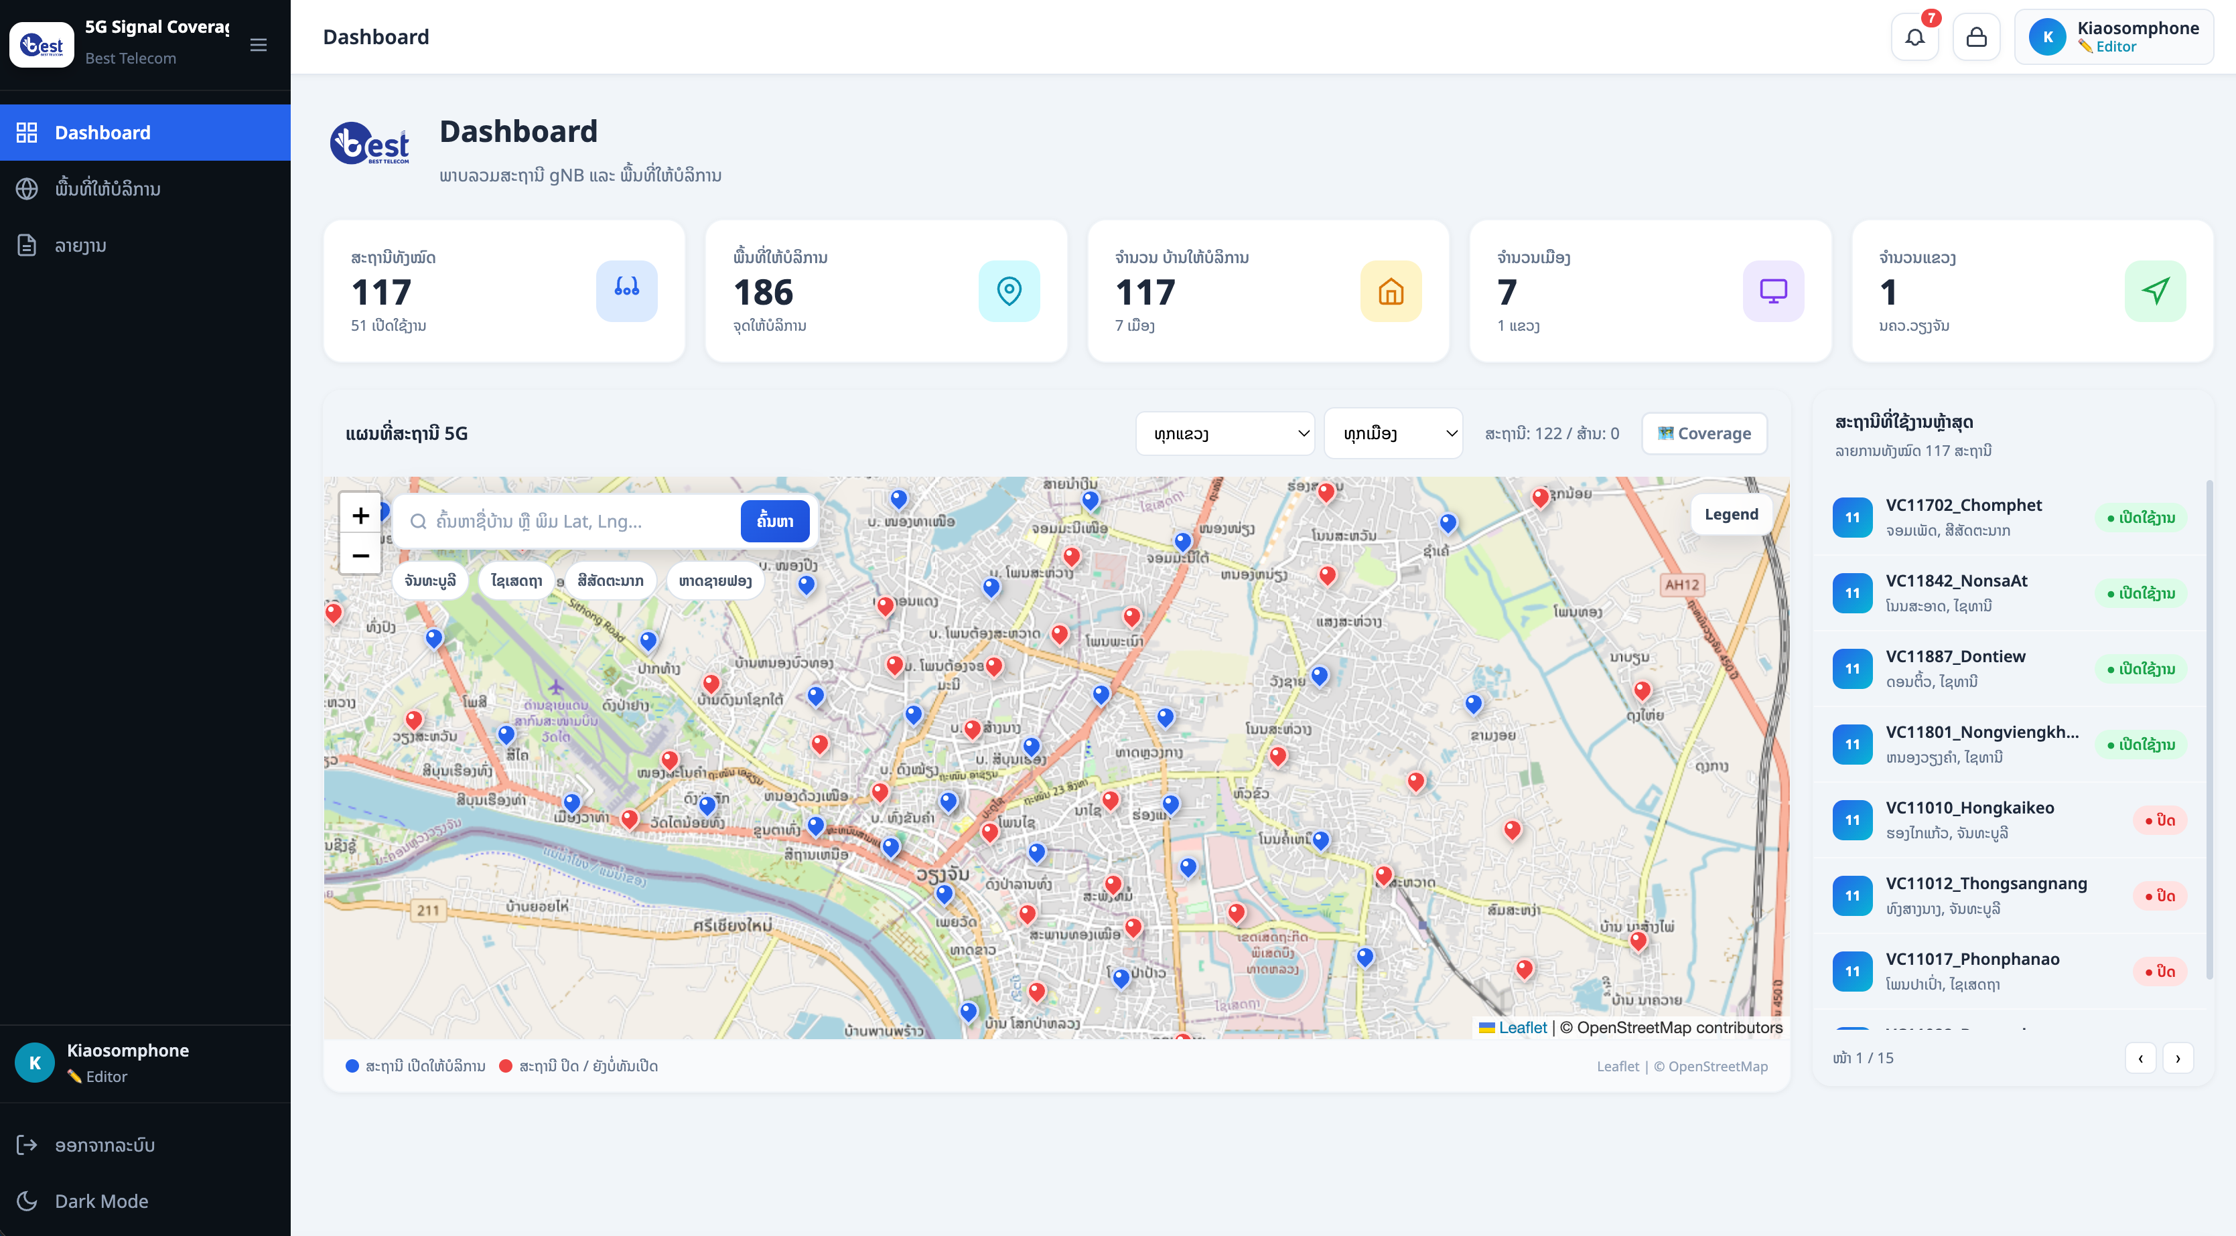2236x1236 pixels.
Task: Click the blue 11 badge for VC11801_Nongviengkh...
Action: click(x=1852, y=744)
